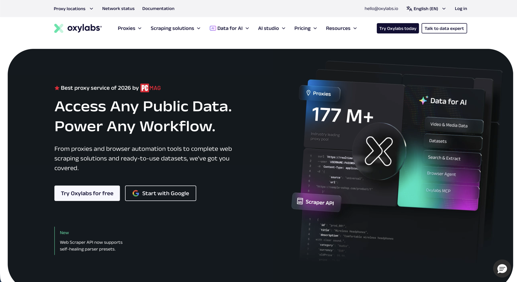Click Try Oxylabs today button

398,28
